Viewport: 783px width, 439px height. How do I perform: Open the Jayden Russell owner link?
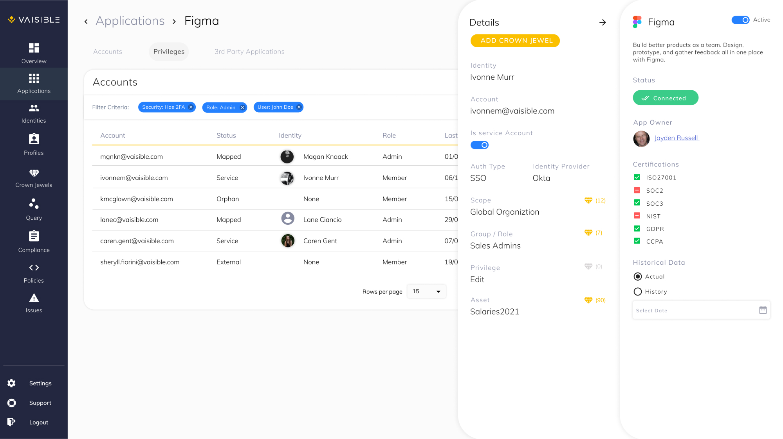tap(676, 138)
